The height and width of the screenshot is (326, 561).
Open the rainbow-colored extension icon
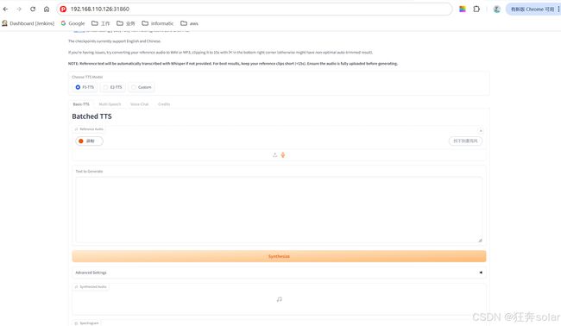click(463, 9)
